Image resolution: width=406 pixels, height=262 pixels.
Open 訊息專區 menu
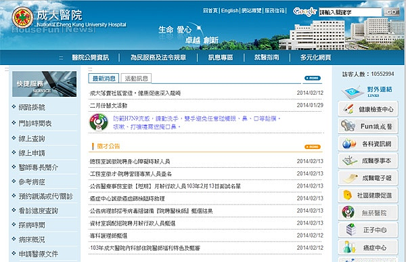[x=221, y=58]
